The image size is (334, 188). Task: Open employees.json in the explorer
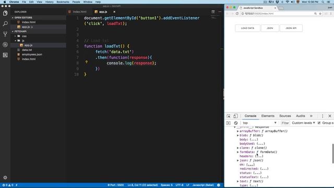(32, 54)
